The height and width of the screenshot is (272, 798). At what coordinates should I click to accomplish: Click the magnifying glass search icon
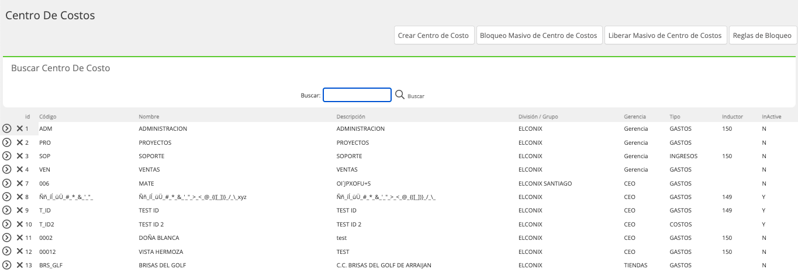tap(400, 95)
